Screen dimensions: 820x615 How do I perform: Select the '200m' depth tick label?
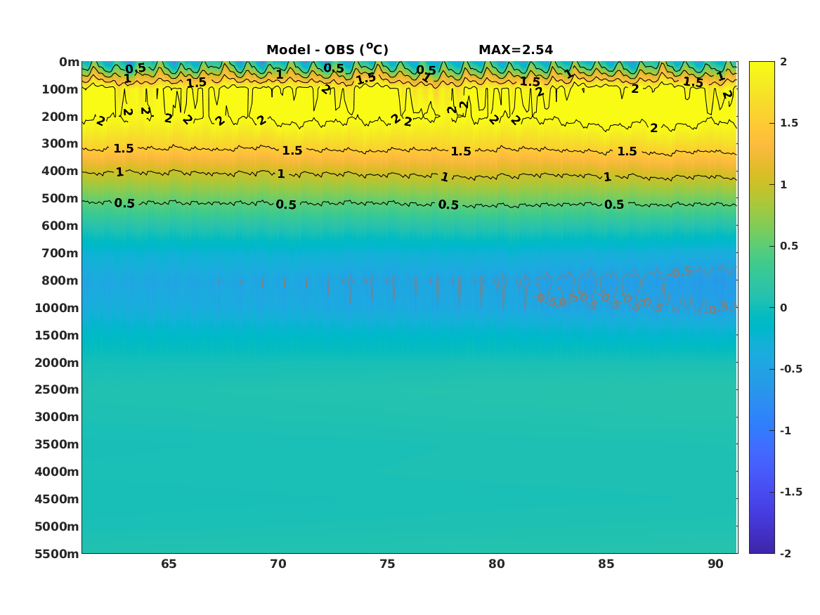coord(60,117)
